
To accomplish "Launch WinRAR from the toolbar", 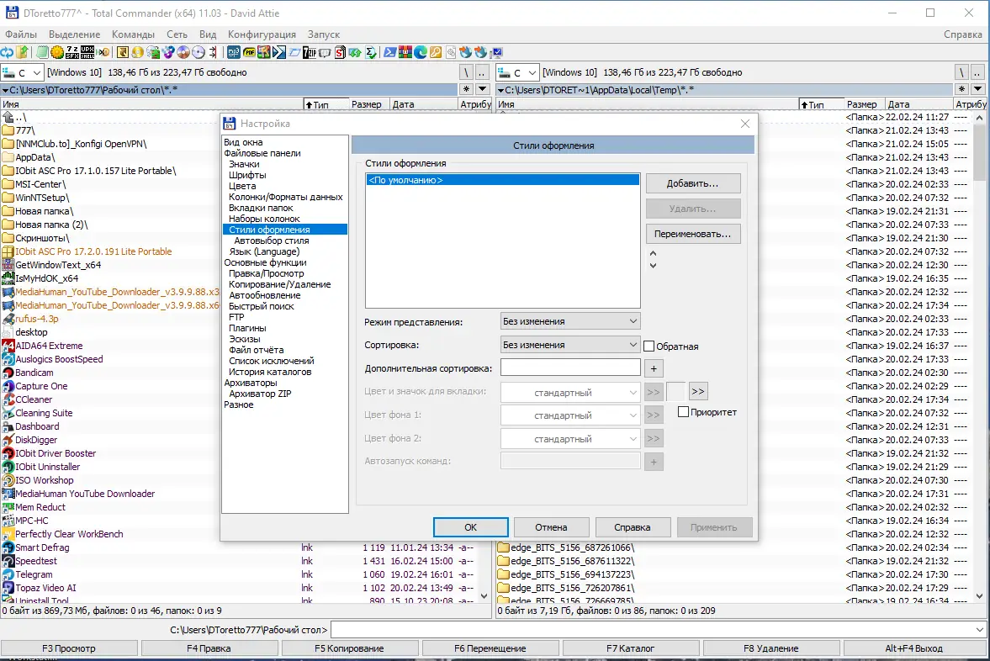I will [405, 52].
